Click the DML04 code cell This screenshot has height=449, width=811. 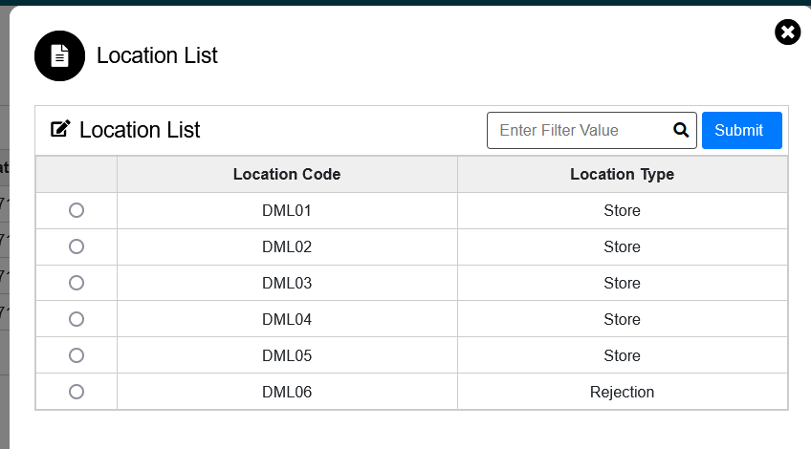click(287, 319)
